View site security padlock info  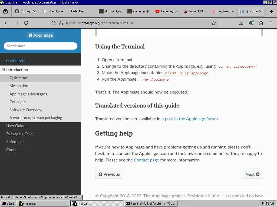coord(61,23)
